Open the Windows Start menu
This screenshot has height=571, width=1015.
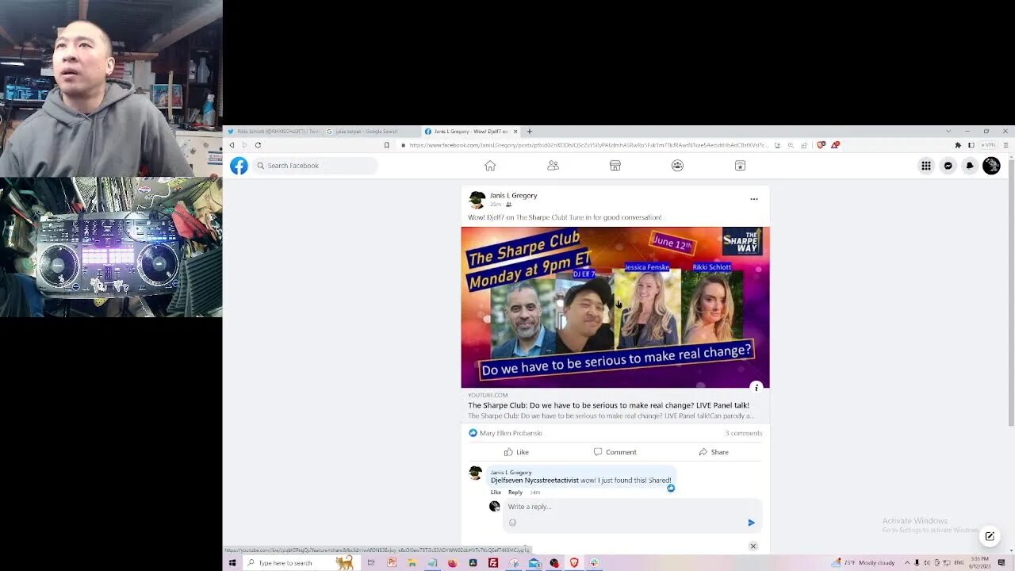pos(232,563)
